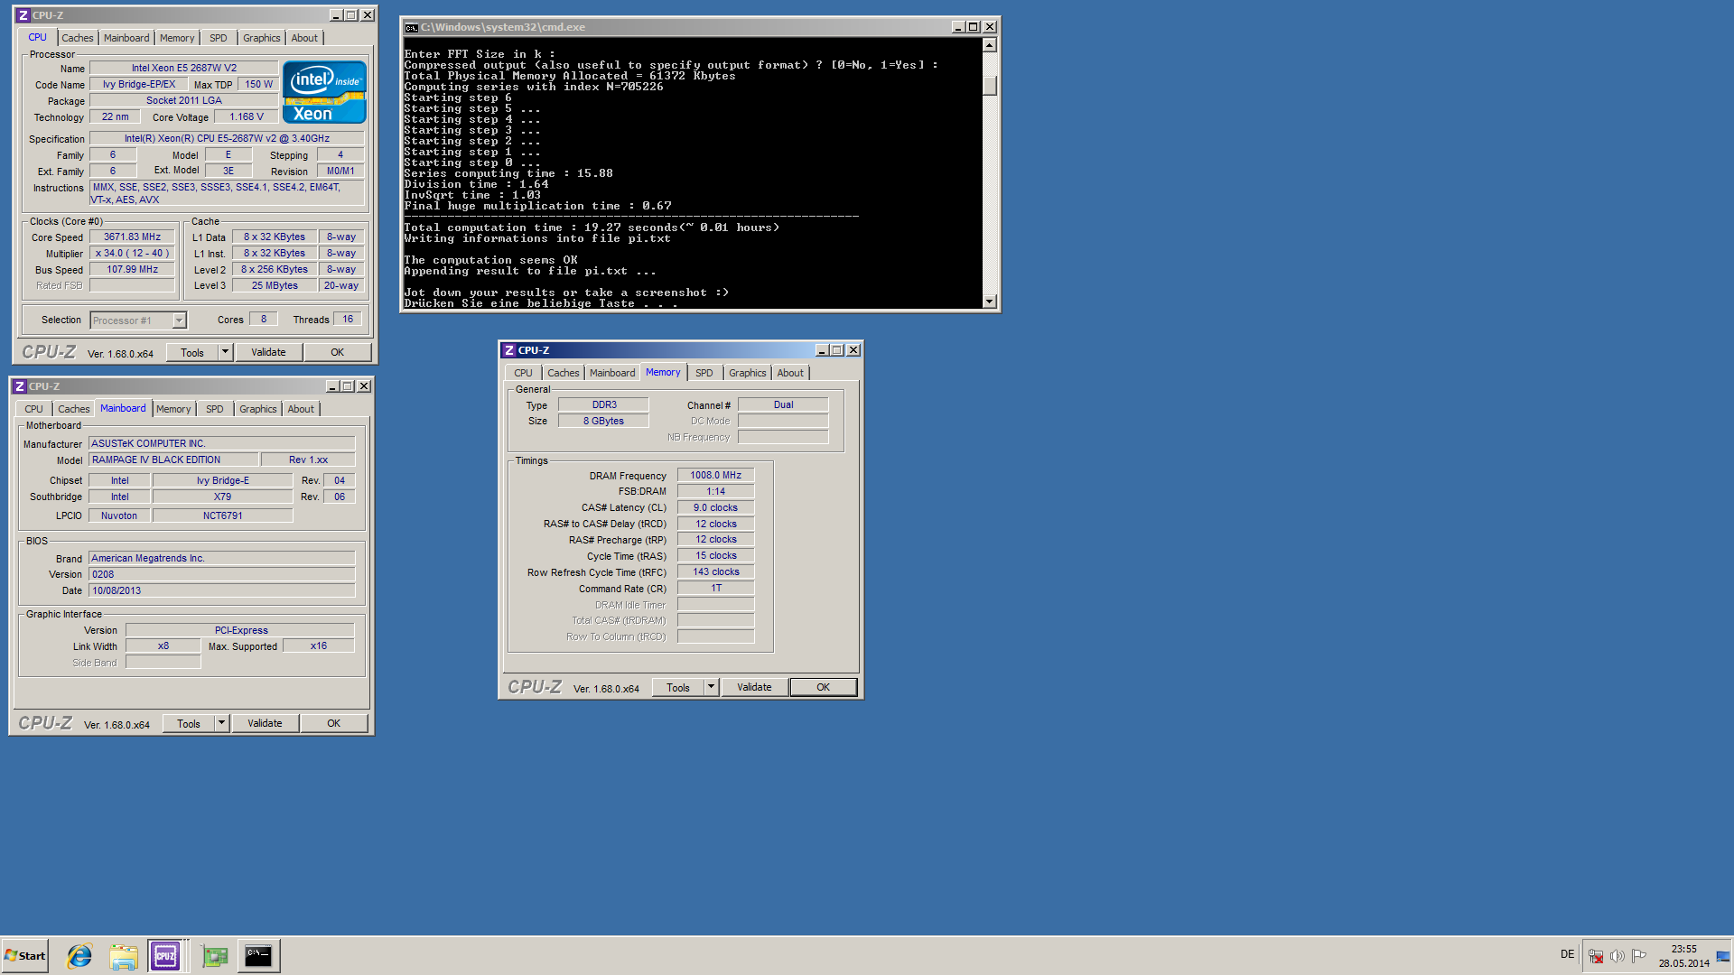Click the network status tray icon
Image resolution: width=1734 pixels, height=975 pixels.
pos(1596,955)
